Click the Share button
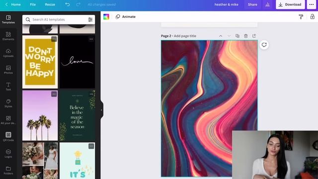Image resolution: width=318 pixels, height=179 pixels. point(252,4)
